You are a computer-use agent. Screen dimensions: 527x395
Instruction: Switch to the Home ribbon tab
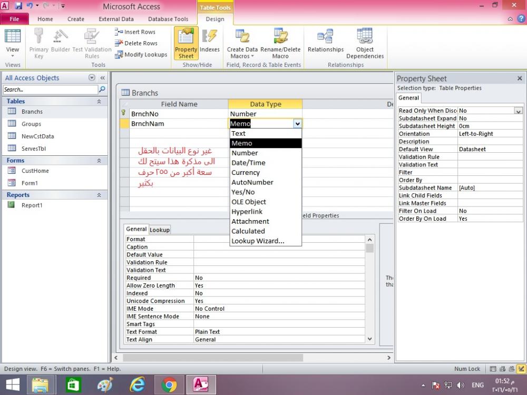pyautogui.click(x=45, y=19)
